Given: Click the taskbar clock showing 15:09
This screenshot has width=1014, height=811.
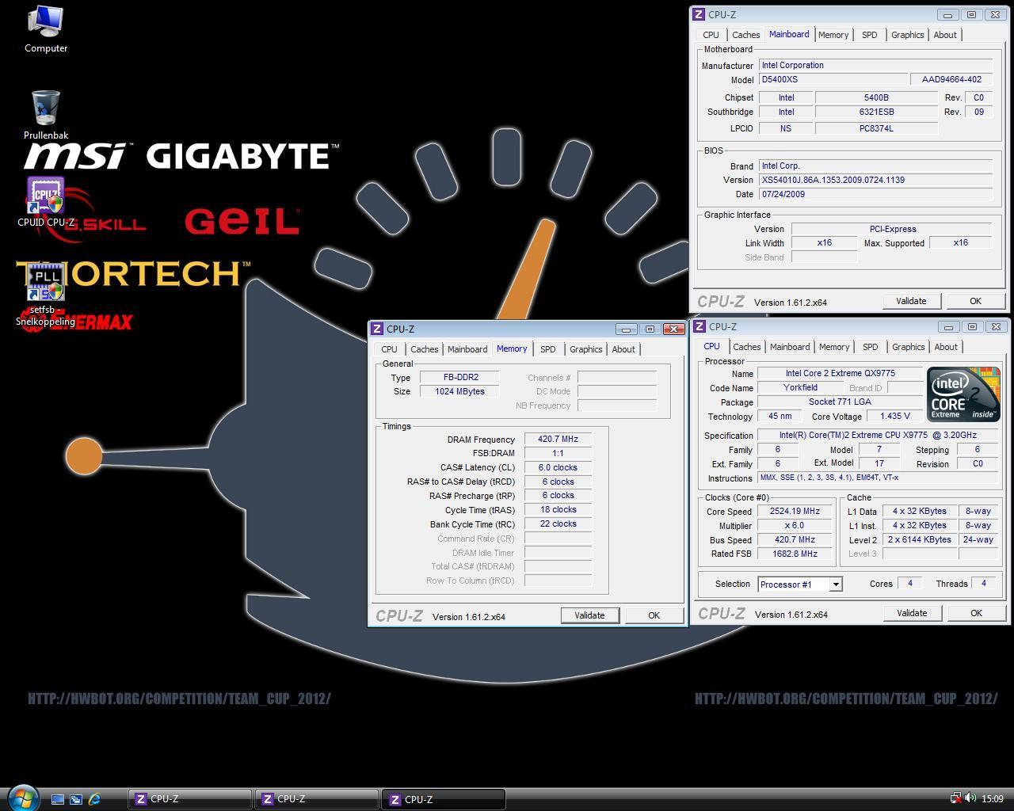Looking at the screenshot, I should click(x=992, y=799).
